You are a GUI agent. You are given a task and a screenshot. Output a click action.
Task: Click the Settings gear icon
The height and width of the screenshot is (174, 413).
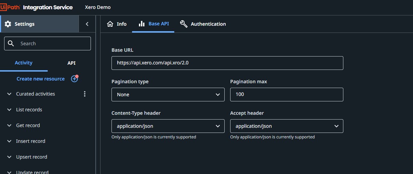(8, 24)
